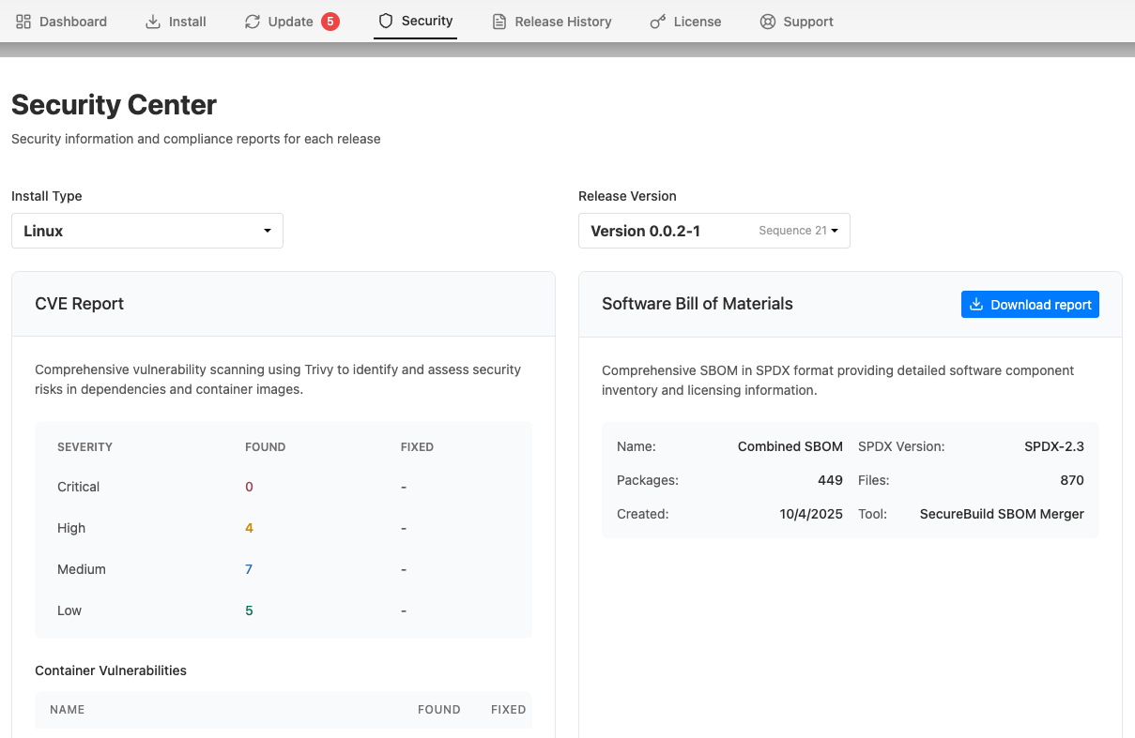Image resolution: width=1135 pixels, height=738 pixels.
Task: Click the Release History document icon
Action: click(498, 21)
